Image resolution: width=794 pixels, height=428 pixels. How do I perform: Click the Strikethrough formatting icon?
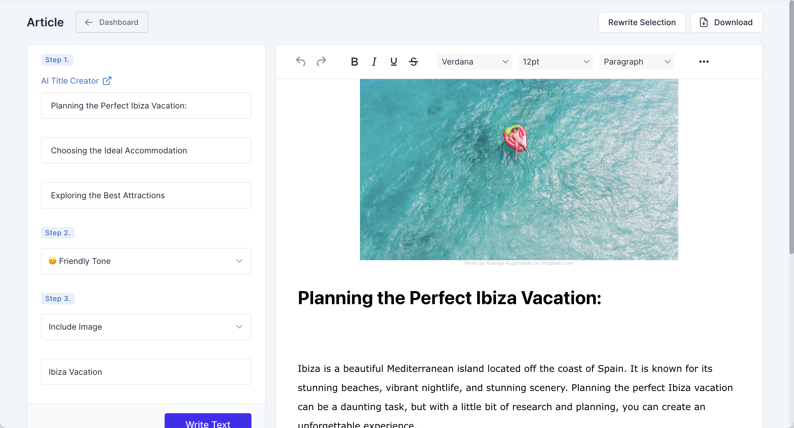pos(413,61)
